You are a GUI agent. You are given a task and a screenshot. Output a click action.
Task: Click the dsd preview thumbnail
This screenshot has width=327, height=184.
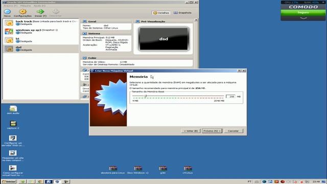pyautogui.click(x=163, y=39)
